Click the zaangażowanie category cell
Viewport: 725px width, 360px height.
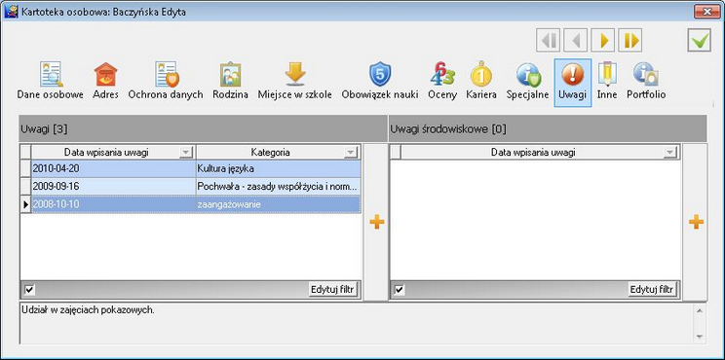point(278,204)
